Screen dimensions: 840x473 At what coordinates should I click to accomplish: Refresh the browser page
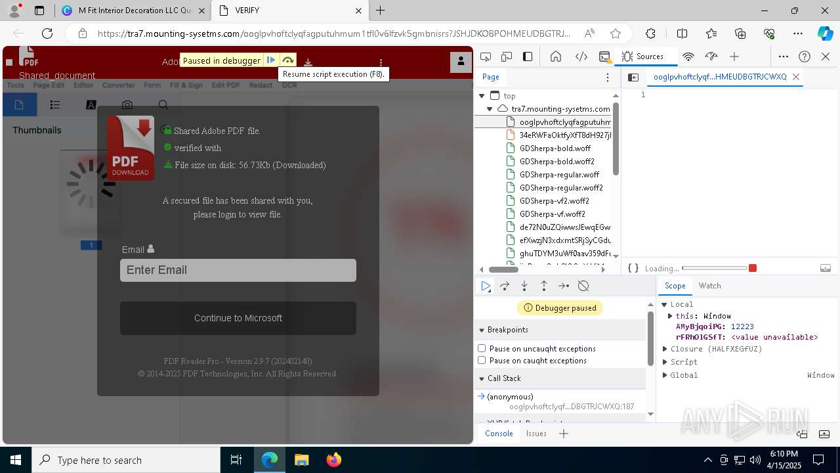click(47, 34)
